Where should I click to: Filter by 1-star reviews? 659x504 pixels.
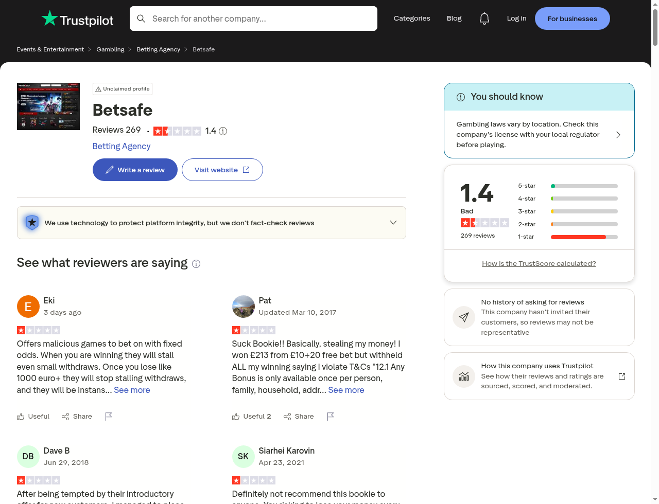click(x=568, y=237)
